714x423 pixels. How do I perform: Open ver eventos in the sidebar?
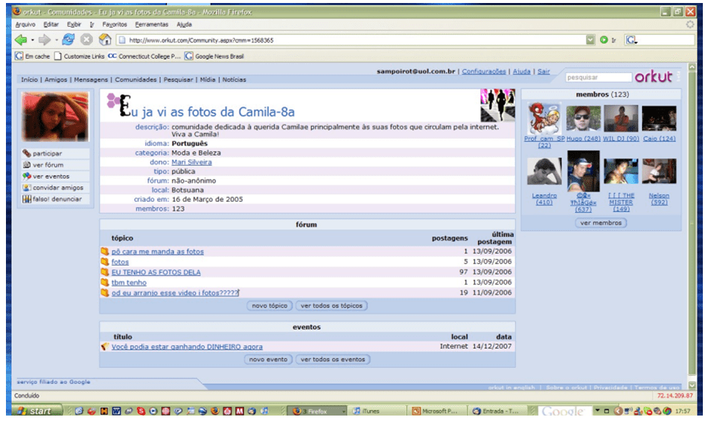pos(51,176)
